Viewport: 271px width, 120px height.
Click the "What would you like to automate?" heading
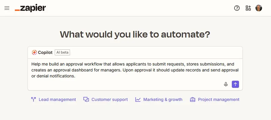coord(135,35)
